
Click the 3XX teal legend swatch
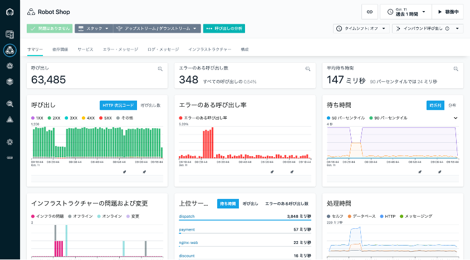[66, 118]
